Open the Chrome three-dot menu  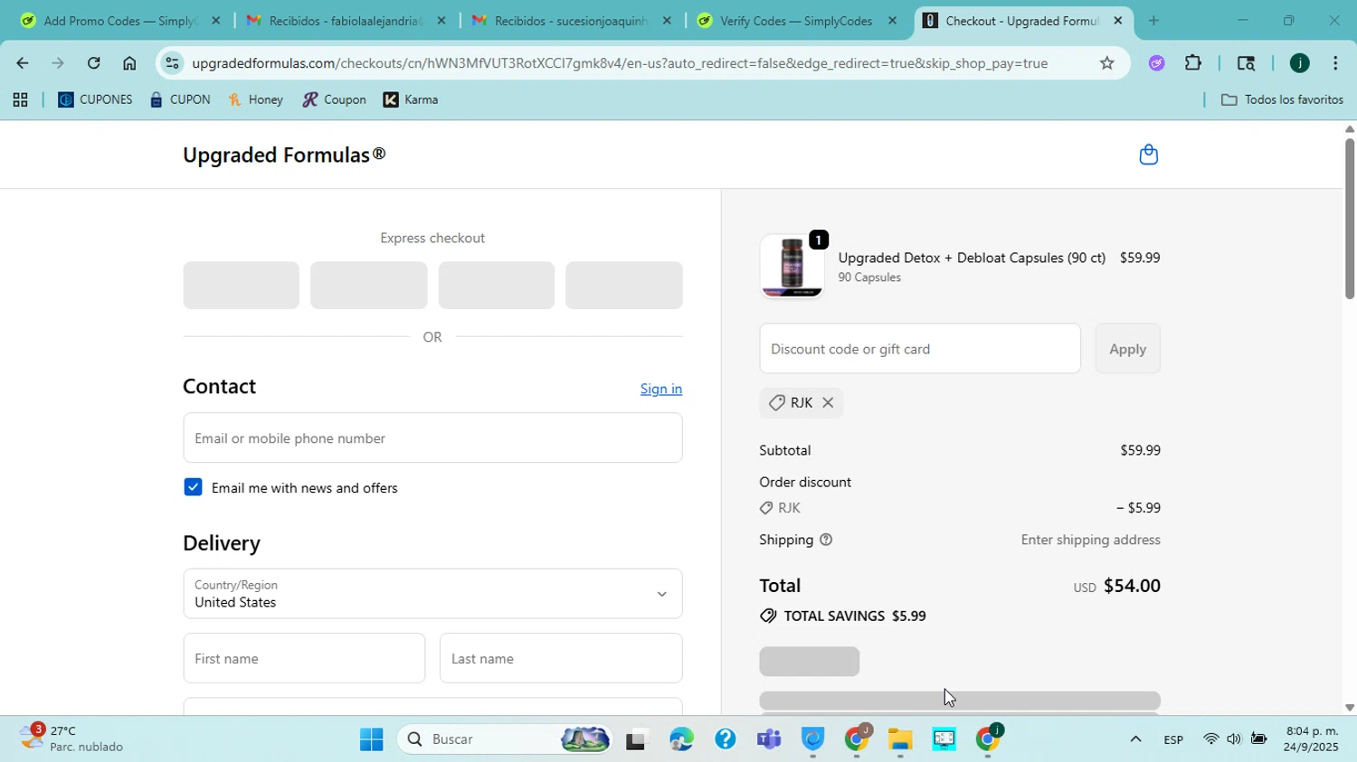[x=1335, y=63]
